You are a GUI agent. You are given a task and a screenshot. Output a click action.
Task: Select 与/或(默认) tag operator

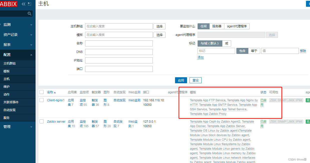tap(210, 43)
